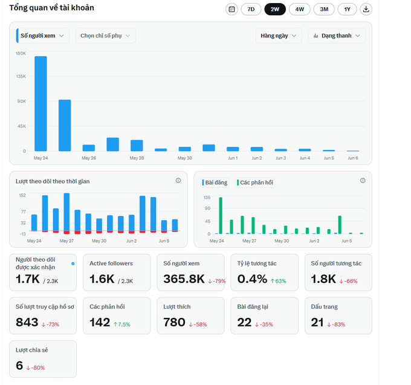Select the 1Y time range

tap(348, 10)
